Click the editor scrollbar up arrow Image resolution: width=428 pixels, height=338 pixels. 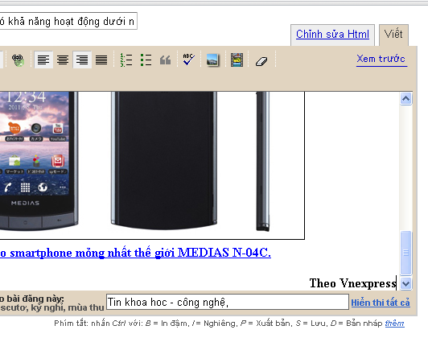[x=406, y=98]
